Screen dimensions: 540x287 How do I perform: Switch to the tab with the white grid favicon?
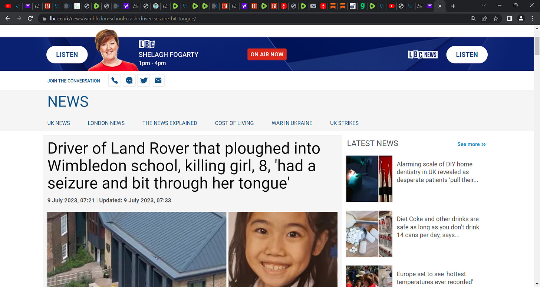[x=77, y=6]
